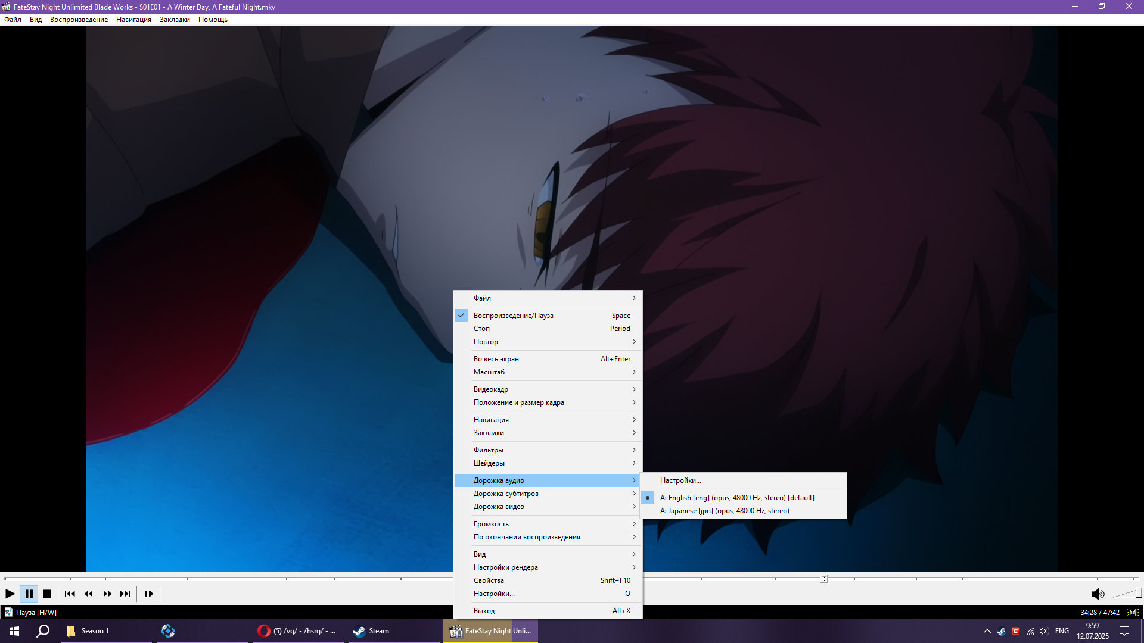Expand the Громкость submenu
Screen dimensions: 1144x643
click(548, 524)
